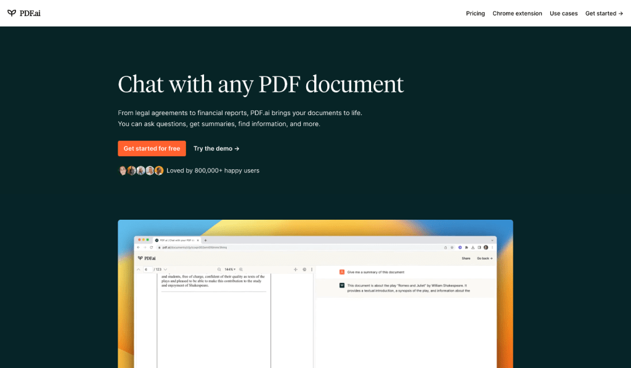Click the text "Loved by 800,000+ happy users"

click(x=213, y=170)
